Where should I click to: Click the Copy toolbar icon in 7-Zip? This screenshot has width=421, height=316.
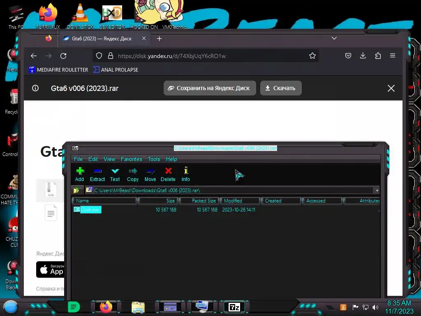click(133, 174)
